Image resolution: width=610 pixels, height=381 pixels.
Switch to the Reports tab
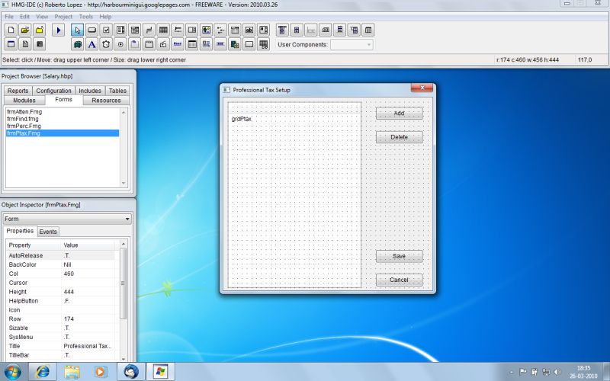[x=18, y=91]
